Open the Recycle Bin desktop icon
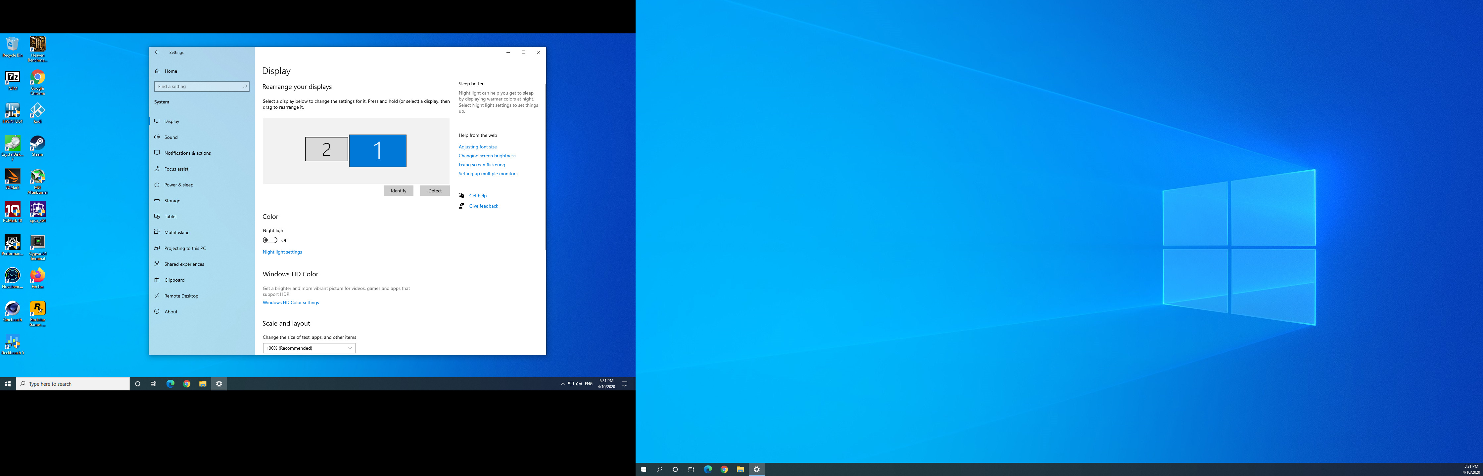Screen dimensions: 1483x476 click(x=13, y=47)
